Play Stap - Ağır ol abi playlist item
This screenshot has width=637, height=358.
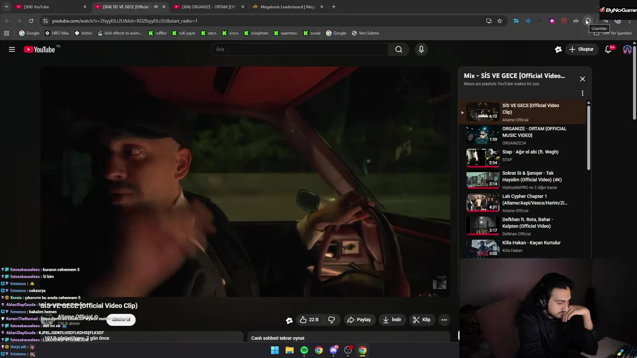[523, 158]
